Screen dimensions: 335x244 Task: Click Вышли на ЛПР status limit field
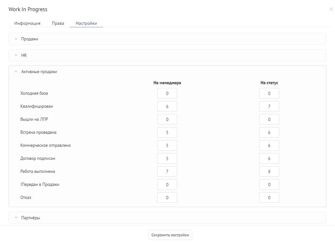point(269,119)
